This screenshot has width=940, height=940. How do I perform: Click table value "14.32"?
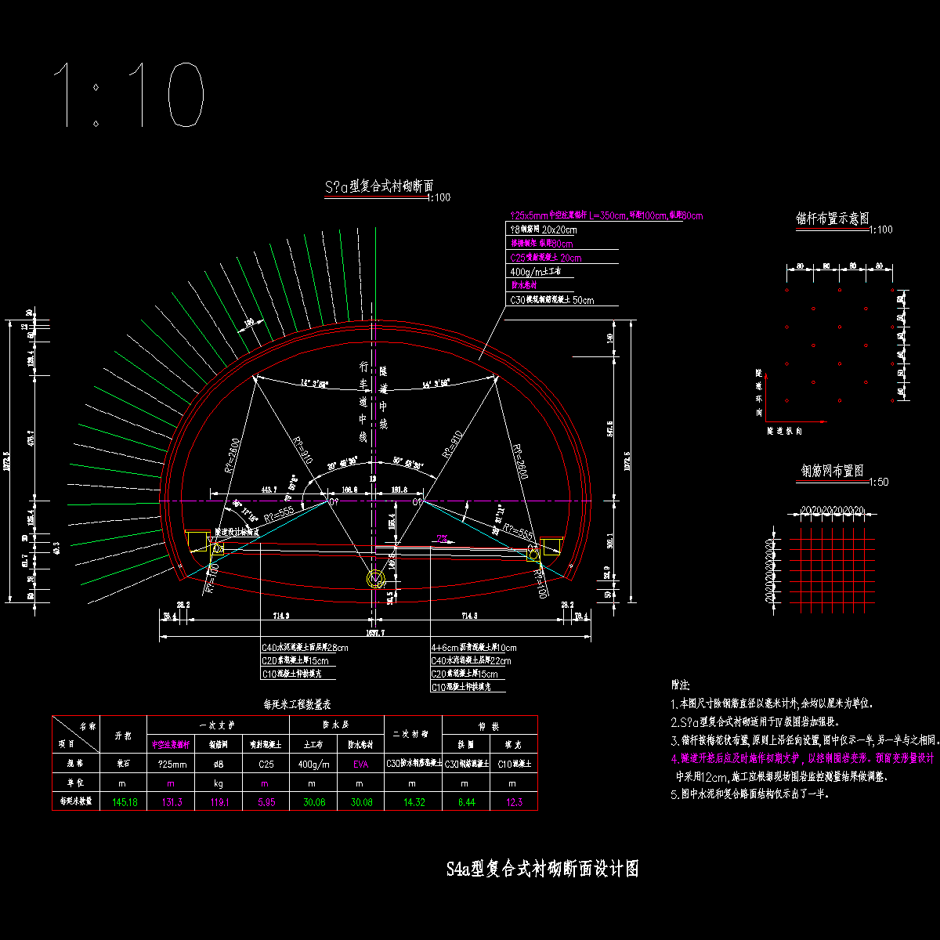[413, 802]
